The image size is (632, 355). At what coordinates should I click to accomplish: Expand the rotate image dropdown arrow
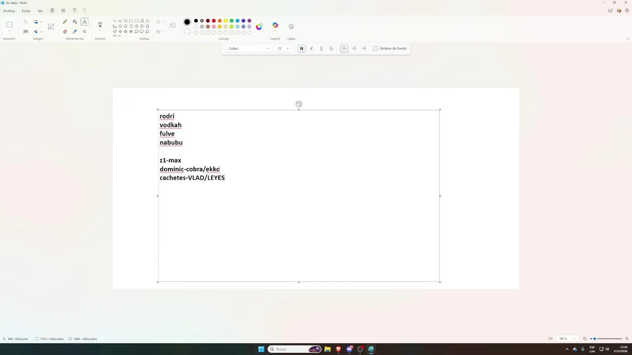click(x=41, y=22)
